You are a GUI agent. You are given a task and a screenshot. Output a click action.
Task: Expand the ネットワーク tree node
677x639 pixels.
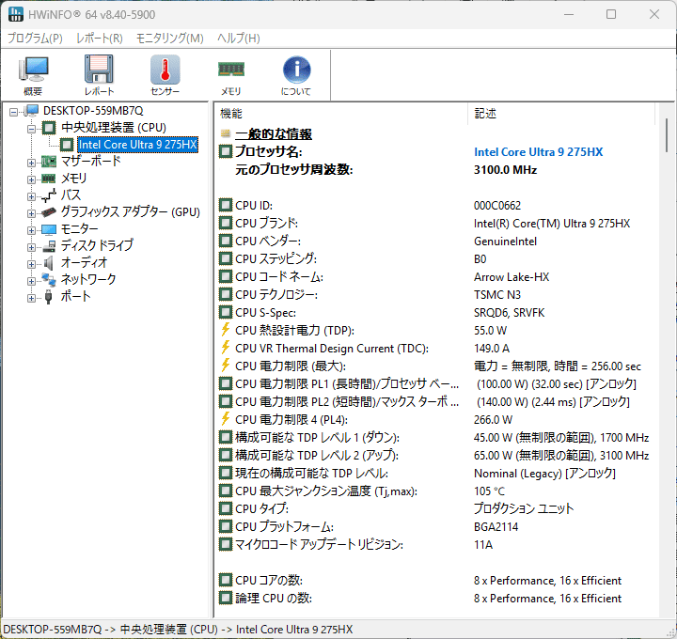pos(31,280)
